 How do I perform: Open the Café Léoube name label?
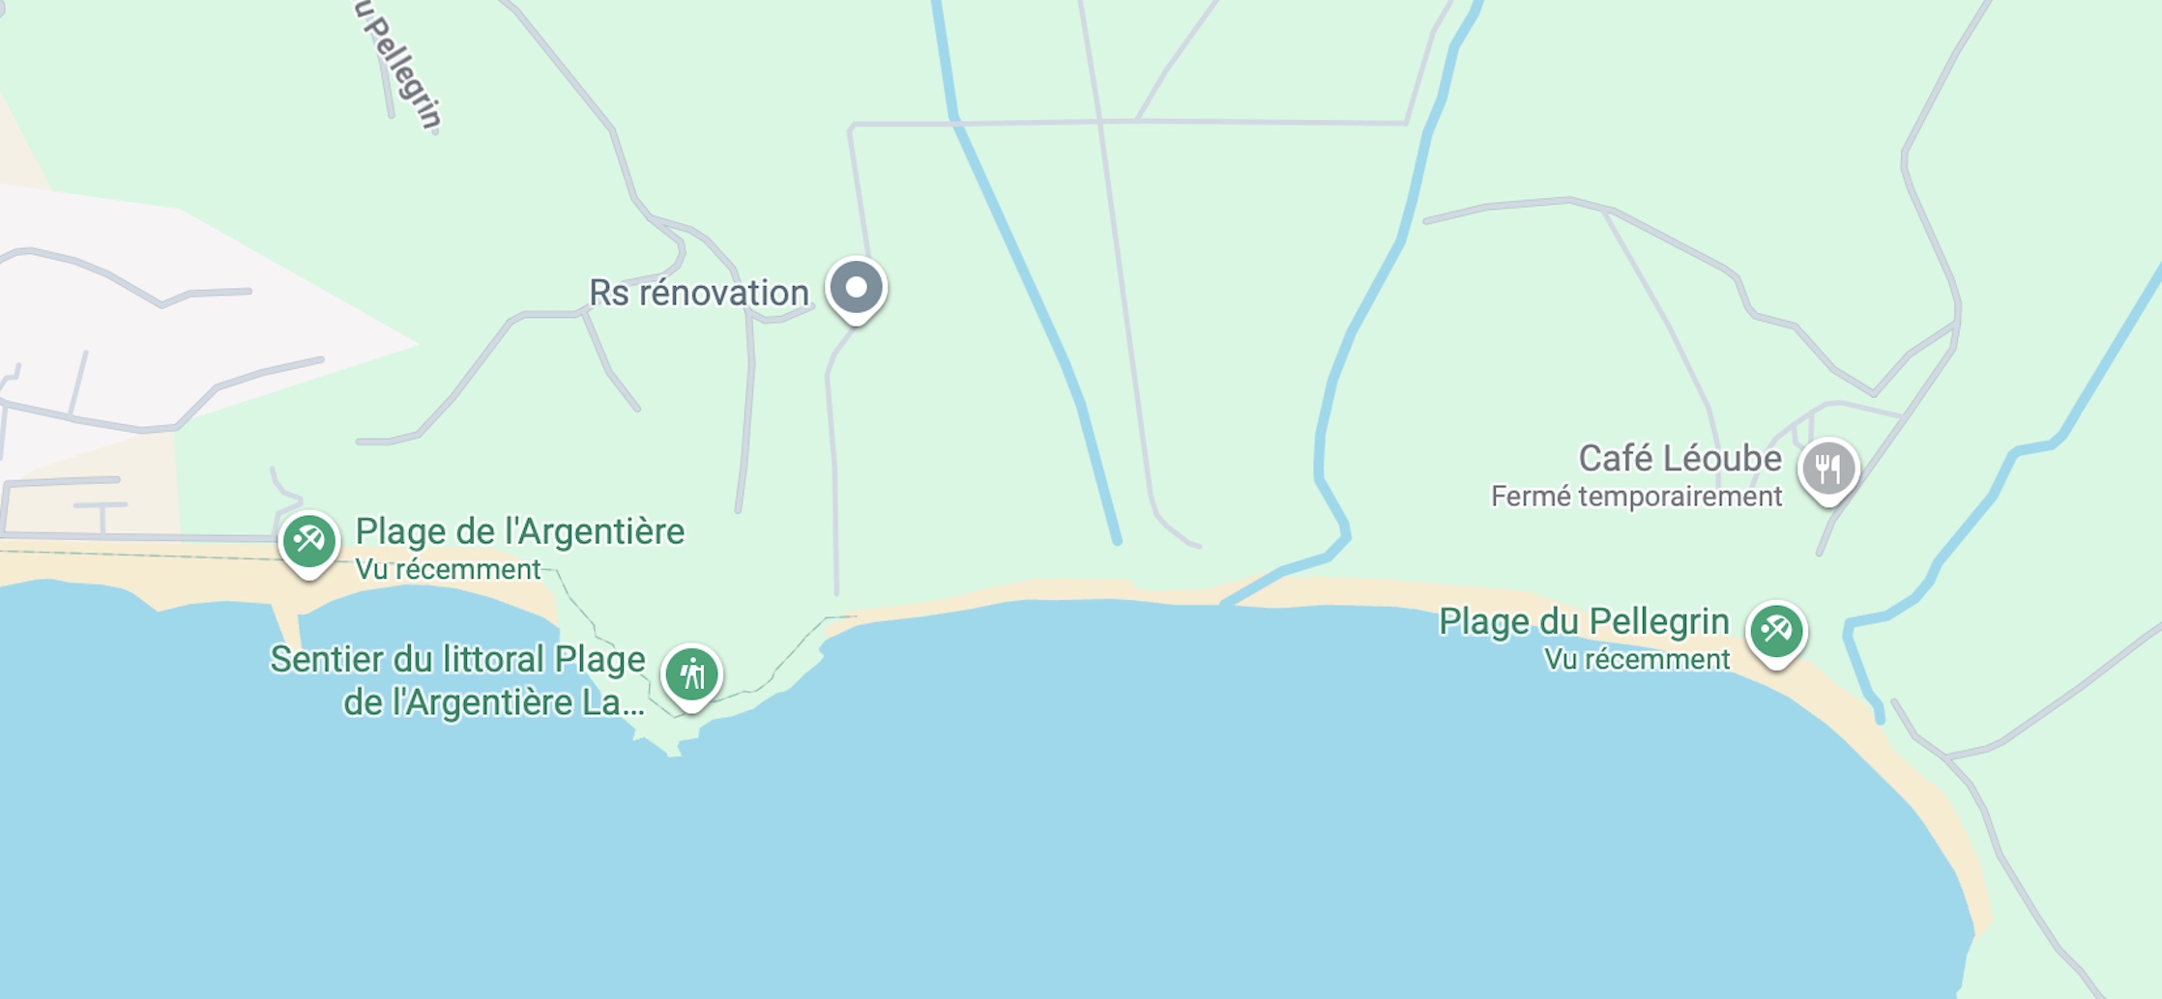pos(1680,458)
